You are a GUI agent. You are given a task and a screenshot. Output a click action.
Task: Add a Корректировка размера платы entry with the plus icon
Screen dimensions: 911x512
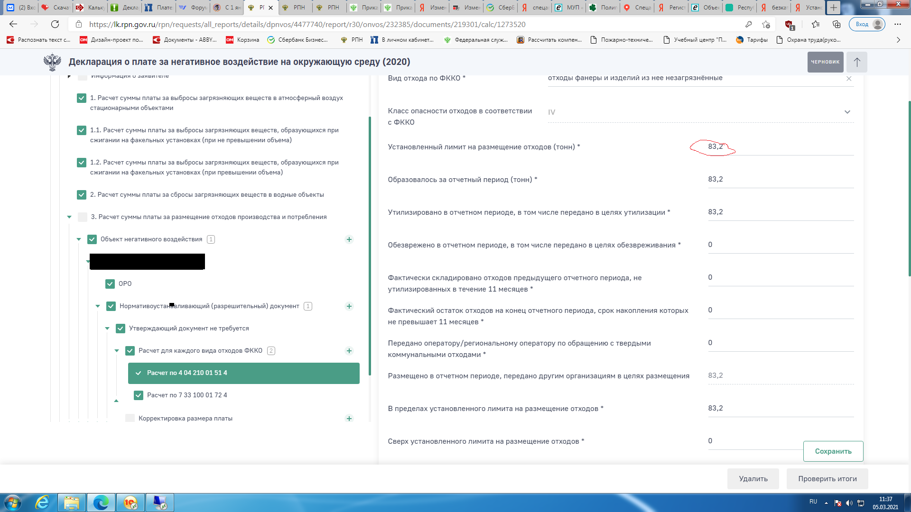pyautogui.click(x=349, y=419)
